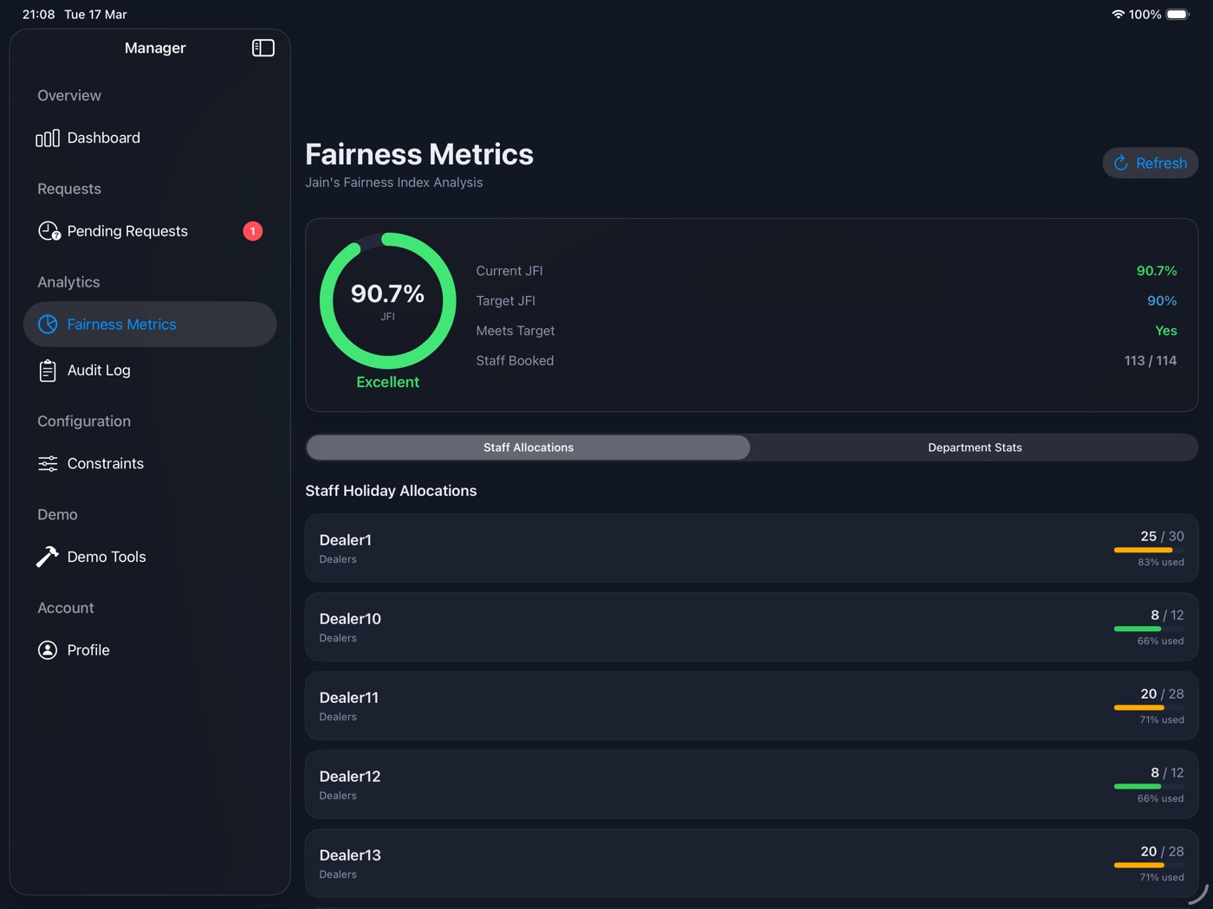Screen dimensions: 1213x909
Task: Click the Manager sidebar title
Action: (x=155, y=48)
